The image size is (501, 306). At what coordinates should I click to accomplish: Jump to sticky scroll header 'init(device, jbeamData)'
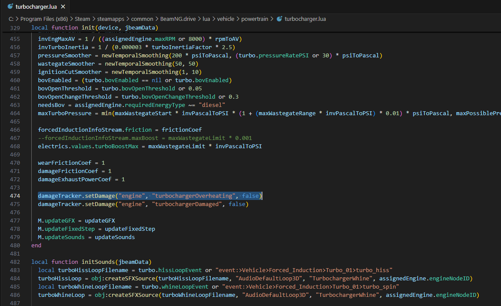point(120,27)
